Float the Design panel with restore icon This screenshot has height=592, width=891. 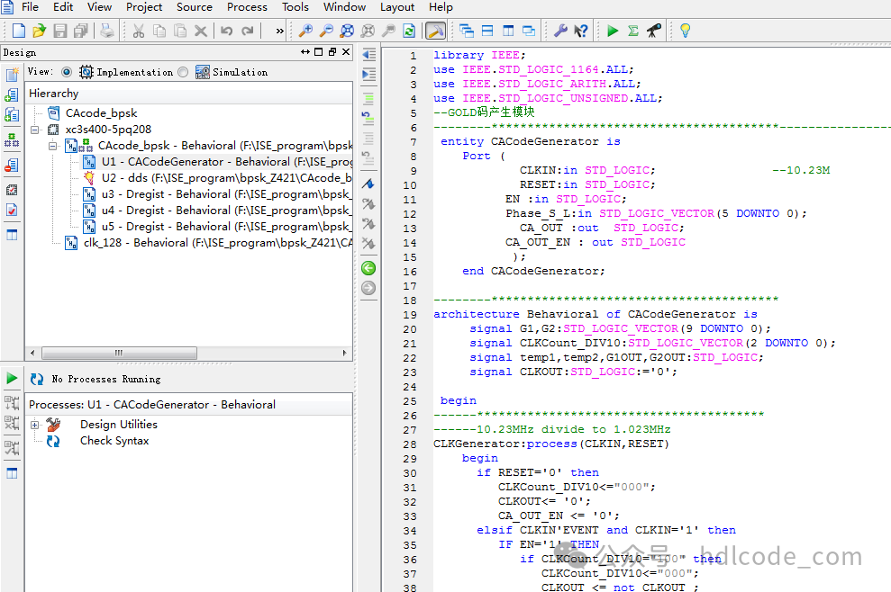pos(332,51)
